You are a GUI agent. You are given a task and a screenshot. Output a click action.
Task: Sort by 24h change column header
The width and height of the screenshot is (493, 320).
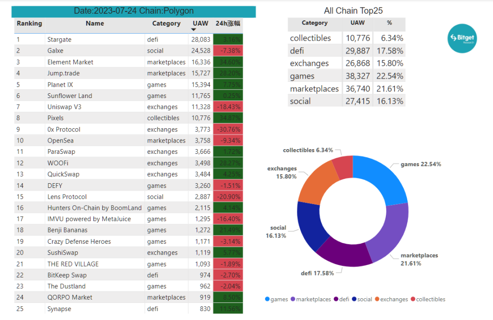point(228,23)
